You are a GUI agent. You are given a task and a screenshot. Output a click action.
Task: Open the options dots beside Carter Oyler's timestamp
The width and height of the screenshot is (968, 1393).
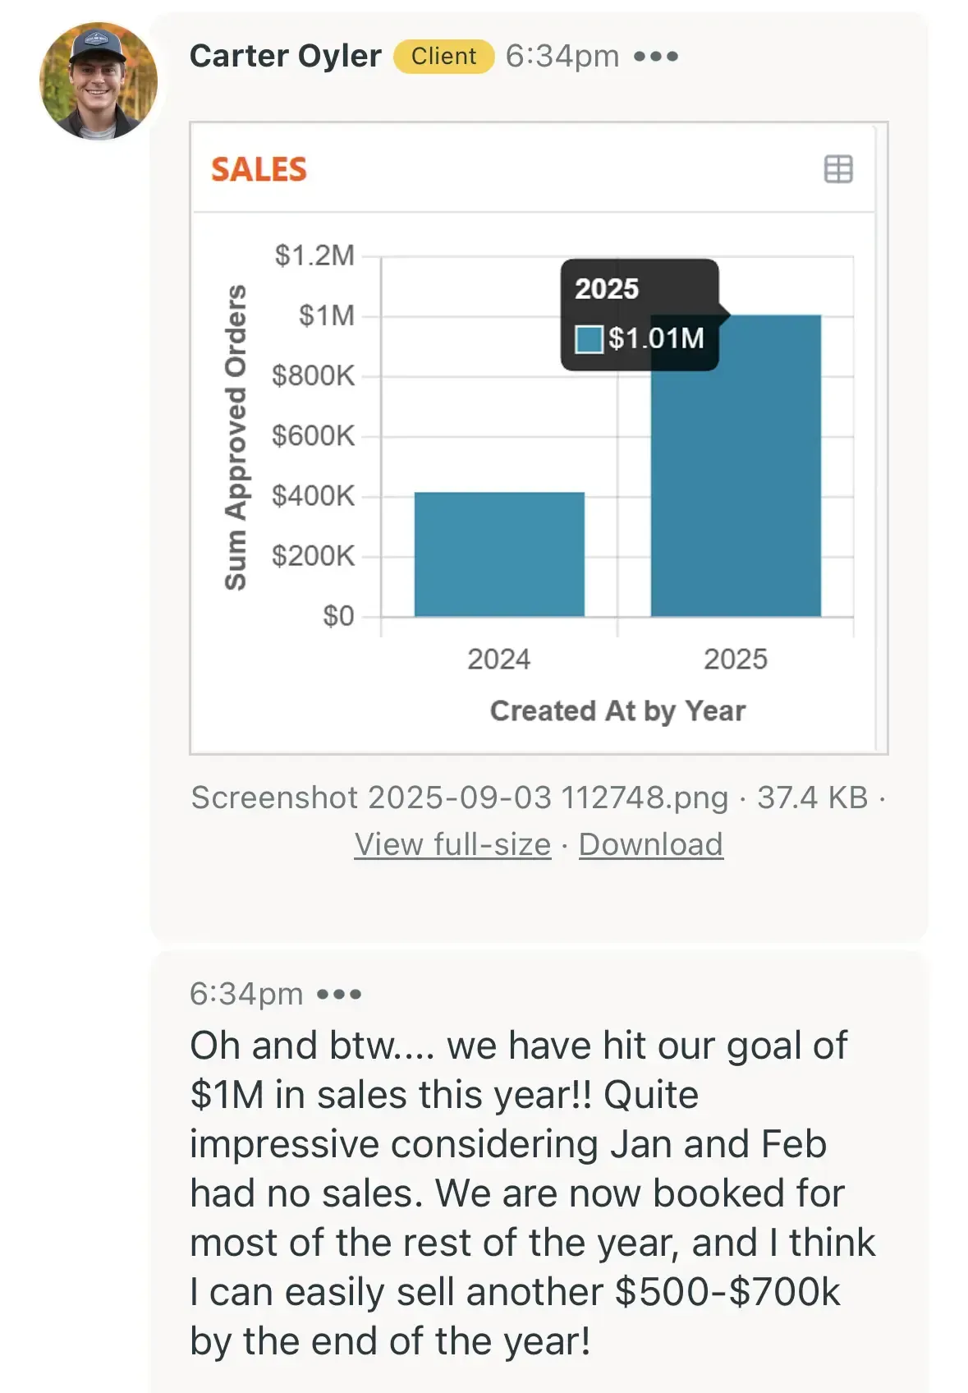point(655,57)
